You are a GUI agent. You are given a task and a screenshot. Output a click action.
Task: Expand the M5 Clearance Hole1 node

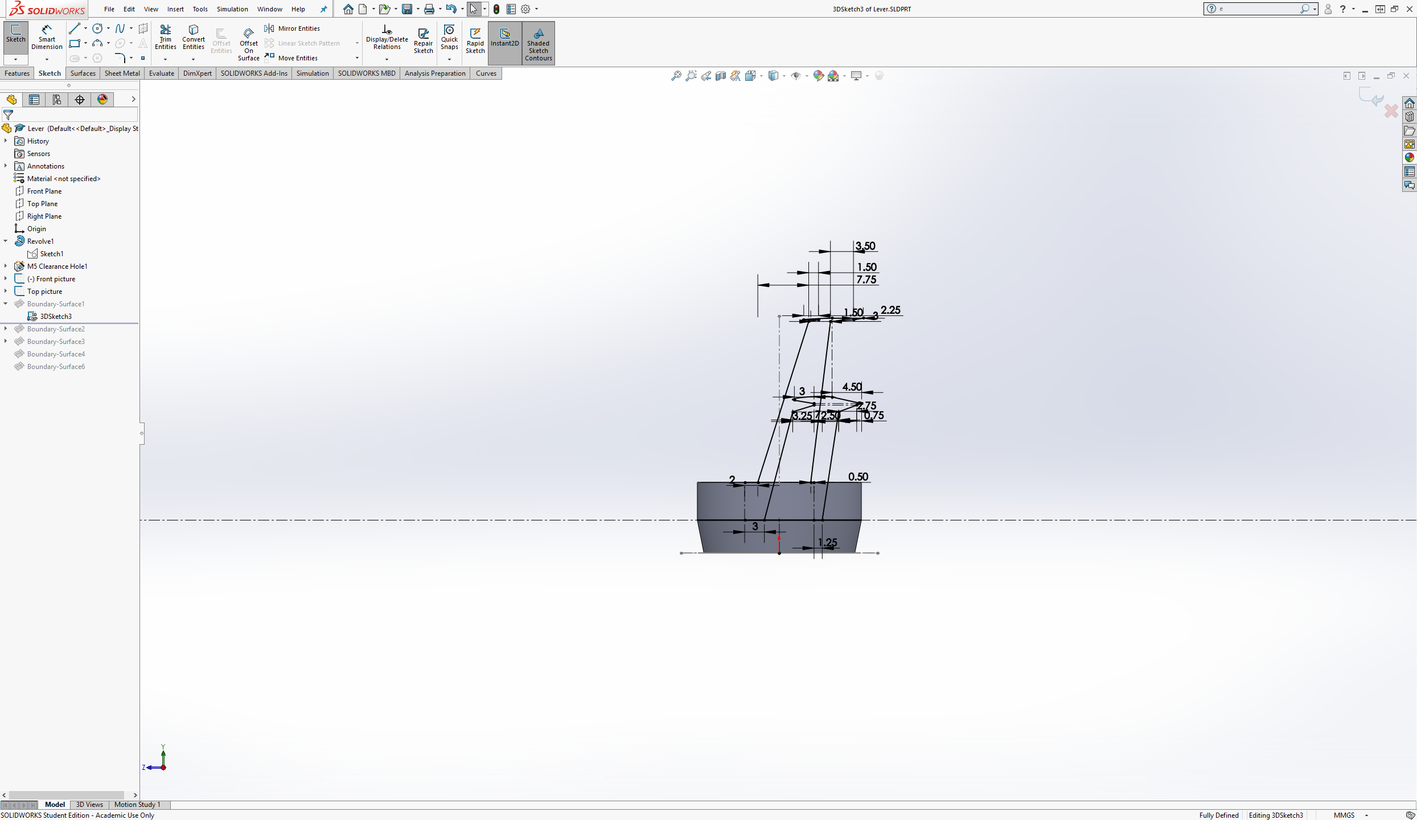point(6,266)
